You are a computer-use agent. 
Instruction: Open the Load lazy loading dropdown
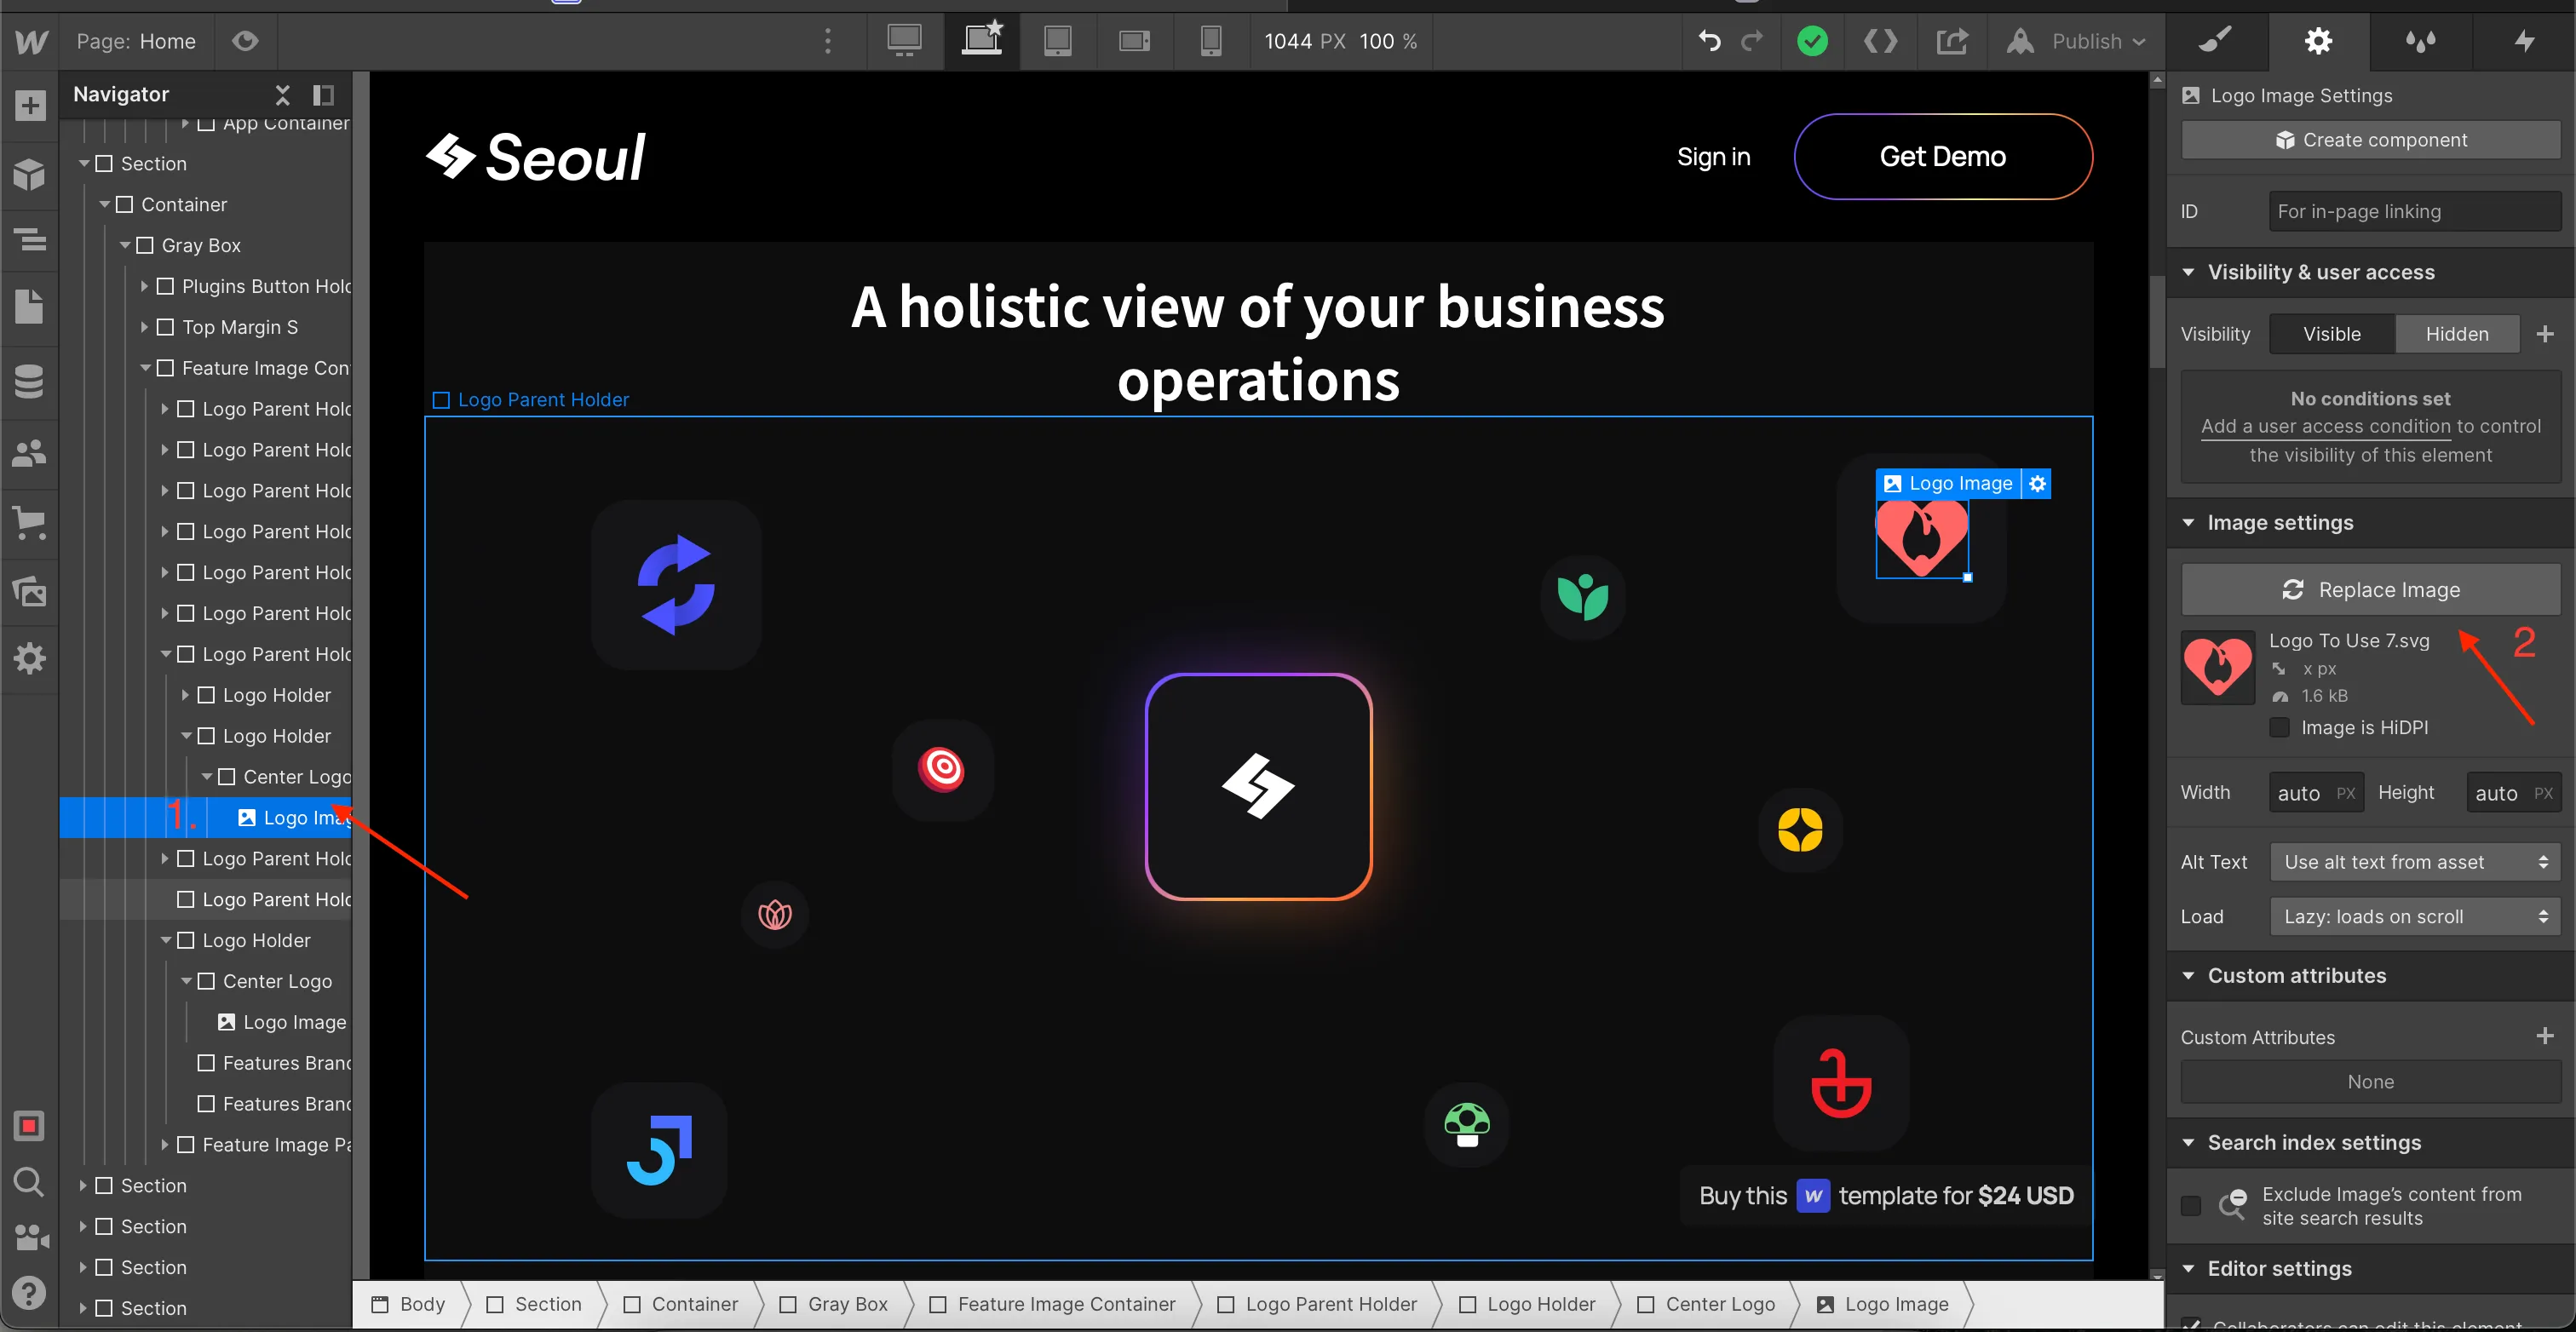tap(2414, 917)
